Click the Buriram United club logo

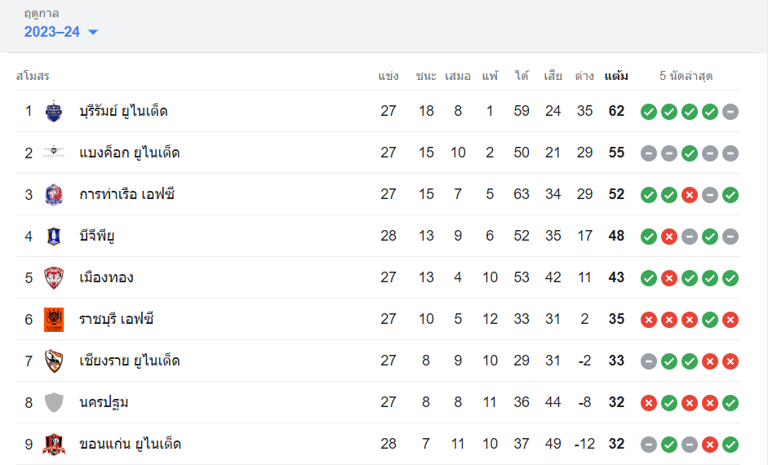[x=53, y=111]
